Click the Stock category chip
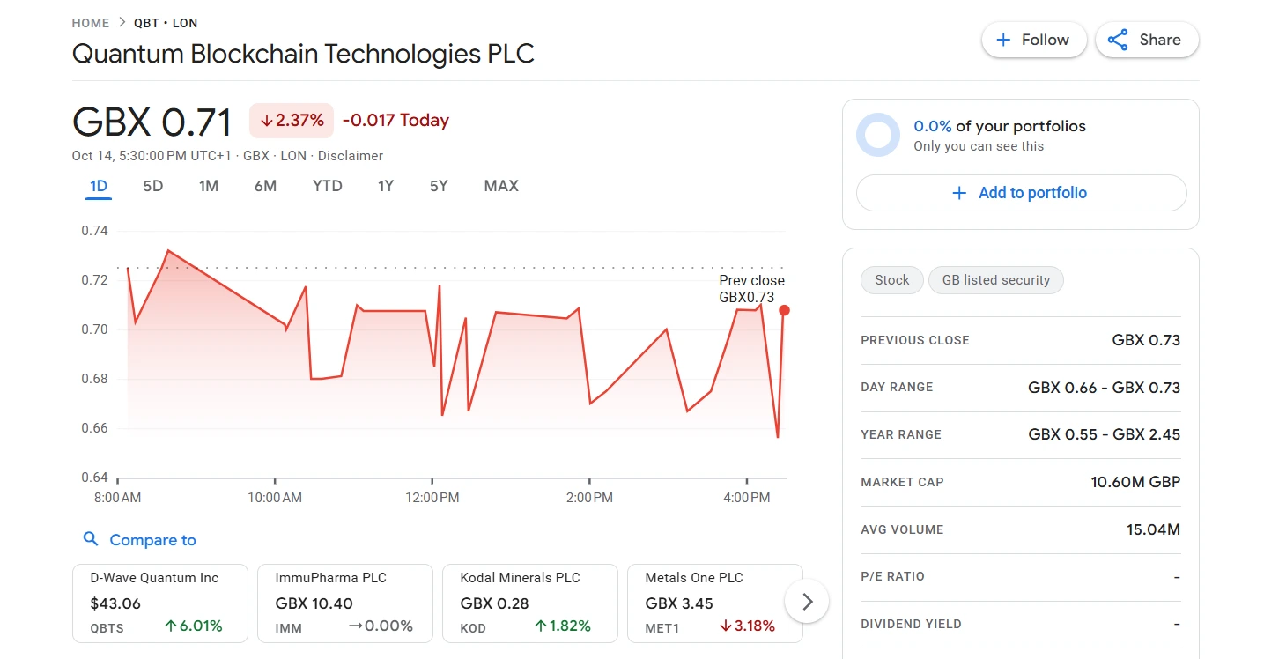The width and height of the screenshot is (1264, 659). [891, 280]
